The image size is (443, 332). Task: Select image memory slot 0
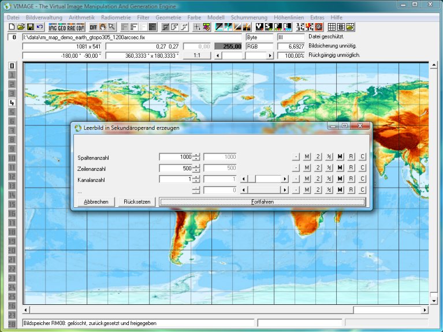pyautogui.click(x=12, y=66)
